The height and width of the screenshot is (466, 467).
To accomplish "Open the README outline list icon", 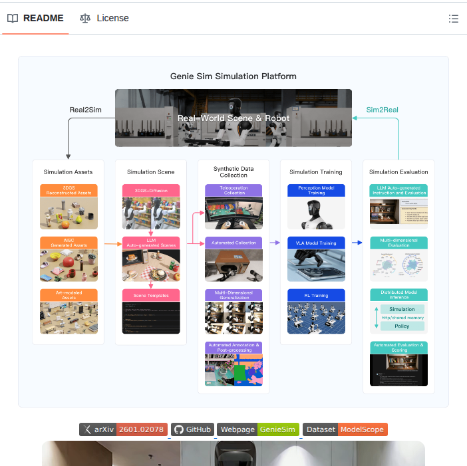I will coord(454,19).
